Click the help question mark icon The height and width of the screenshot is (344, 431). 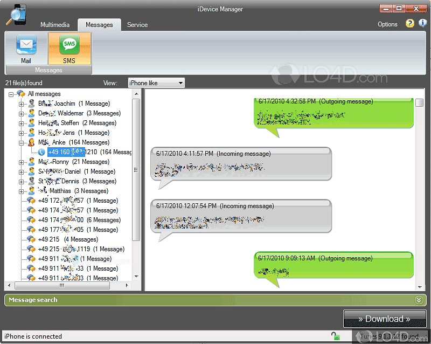409,24
